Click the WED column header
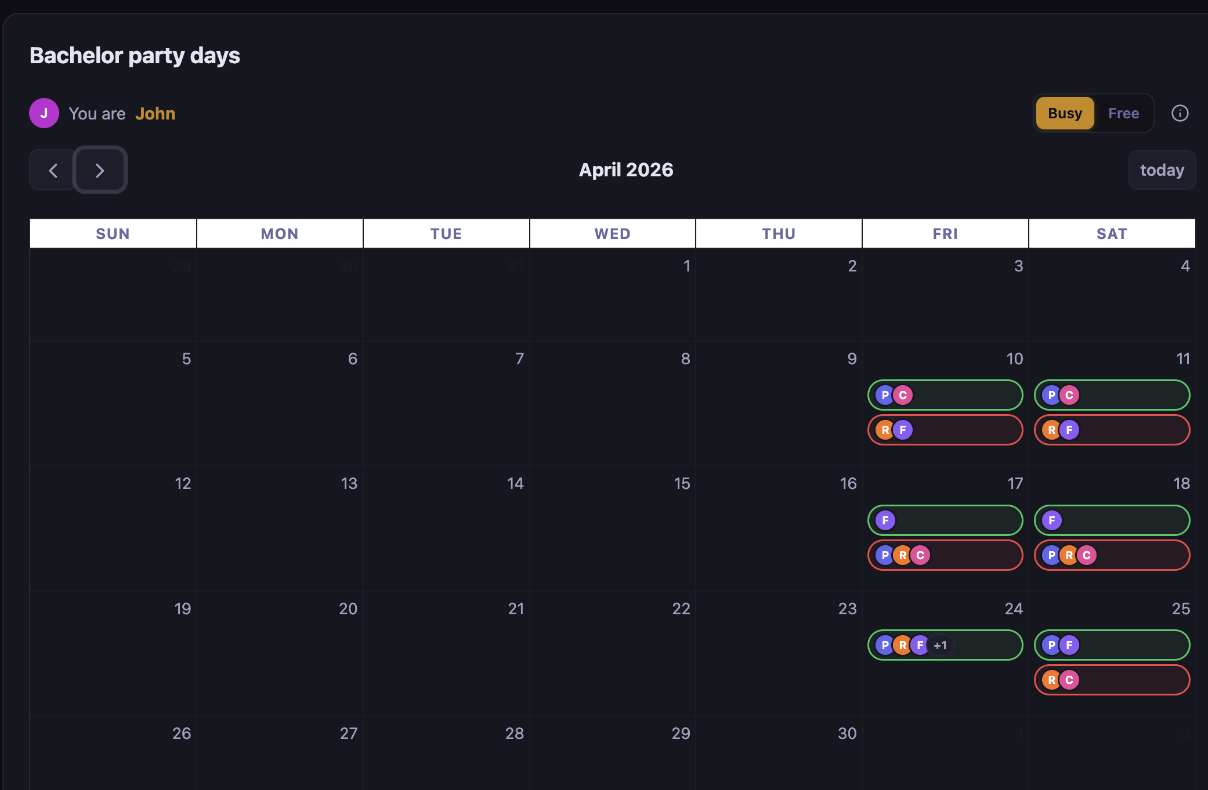1208x790 pixels. 613,234
